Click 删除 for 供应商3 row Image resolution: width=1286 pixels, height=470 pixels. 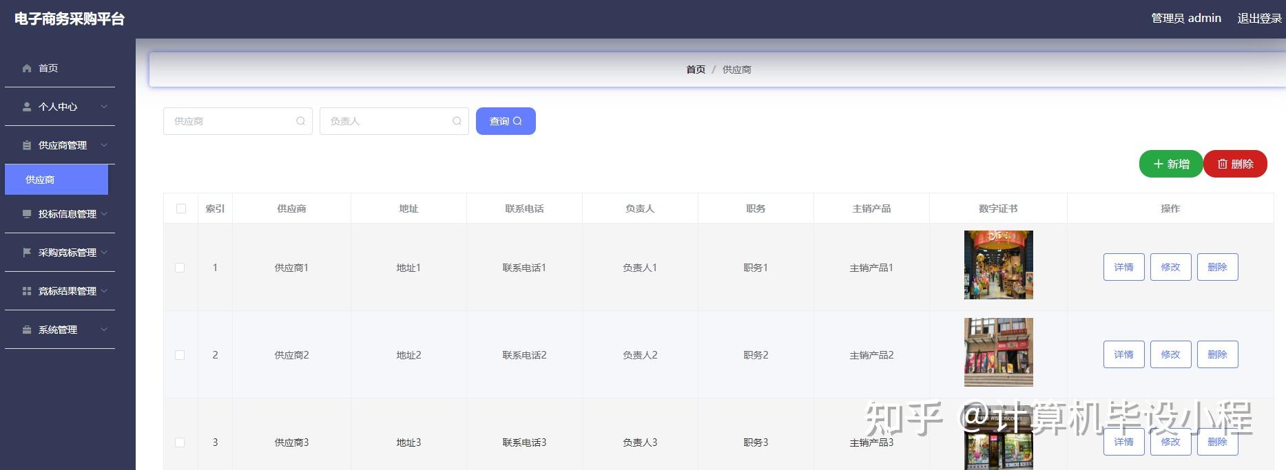(1218, 442)
